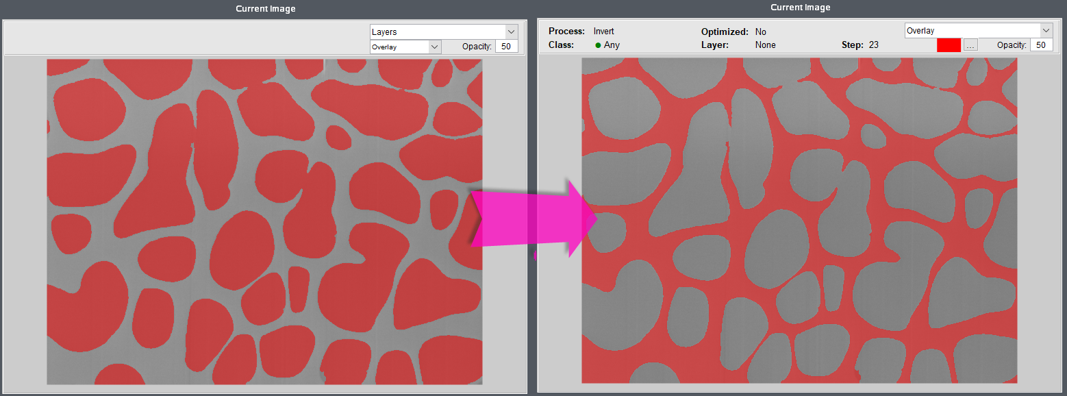Click the 'Step:' label
1067x396 pixels.
pyautogui.click(x=853, y=45)
